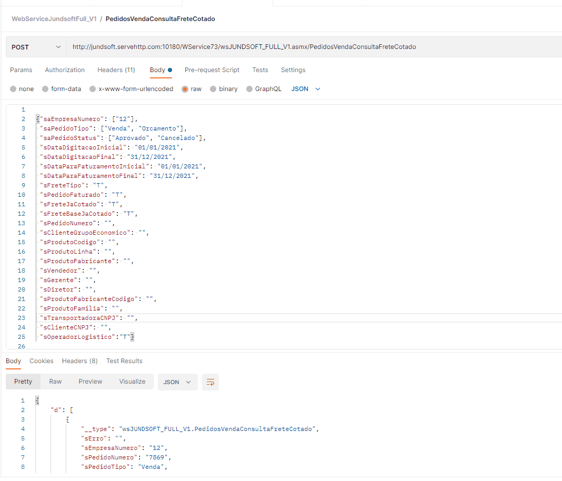Image resolution: width=562 pixels, height=481 pixels.
Task: Open the response Cookies tab
Action: pyautogui.click(x=42, y=361)
